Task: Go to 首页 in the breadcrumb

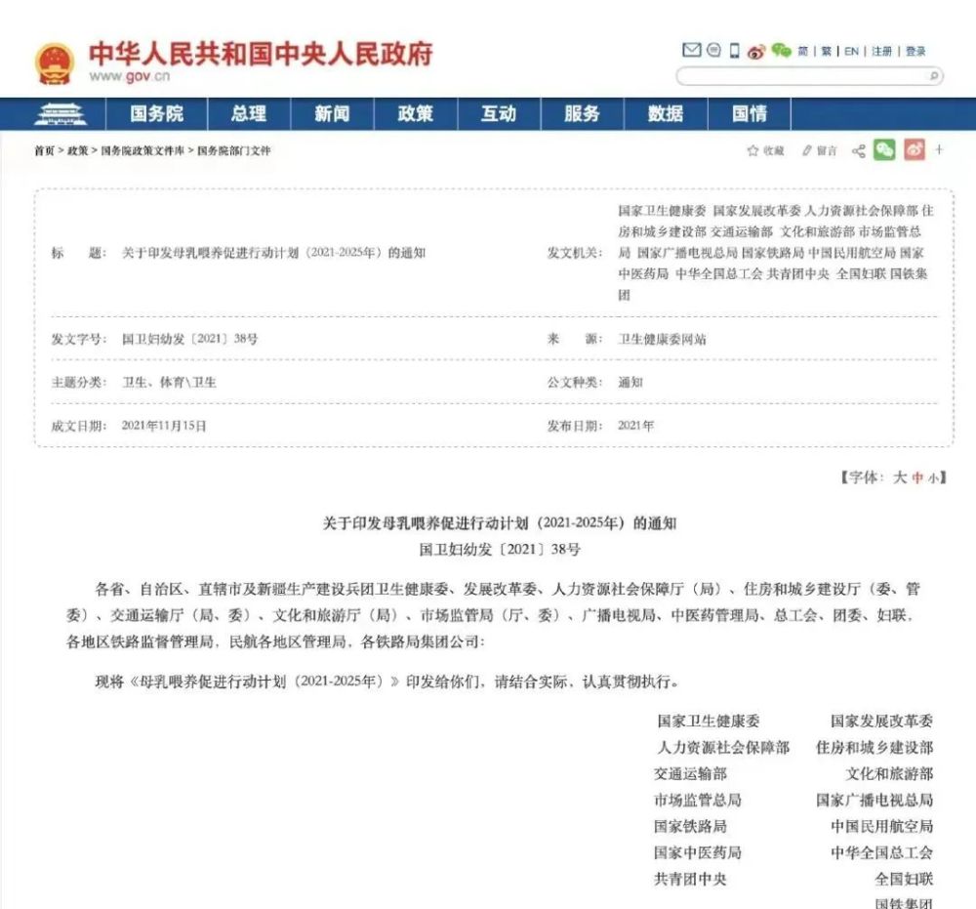Action: pos(44,150)
